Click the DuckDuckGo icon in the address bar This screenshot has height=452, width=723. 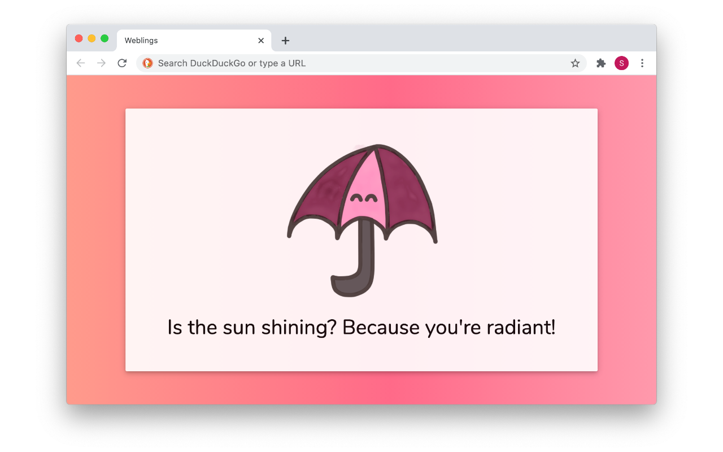147,63
